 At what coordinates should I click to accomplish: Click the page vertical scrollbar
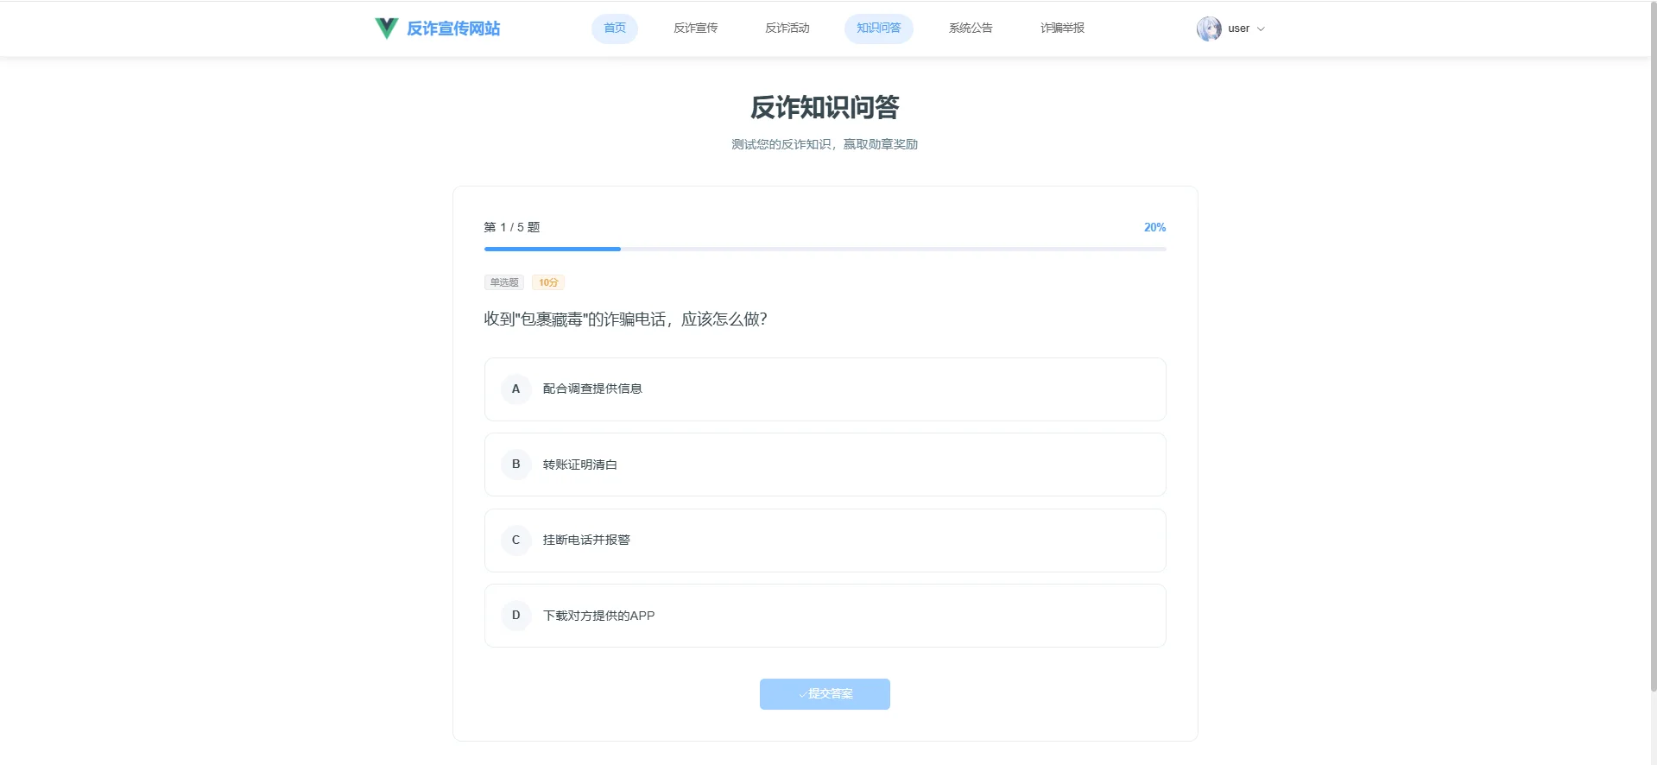click(1653, 345)
